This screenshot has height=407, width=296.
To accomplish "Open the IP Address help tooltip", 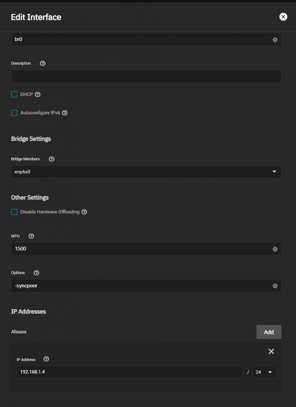I will 46,359.
